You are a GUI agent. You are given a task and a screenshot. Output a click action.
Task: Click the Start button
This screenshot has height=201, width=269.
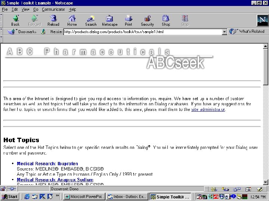pyautogui.click(x=10, y=197)
